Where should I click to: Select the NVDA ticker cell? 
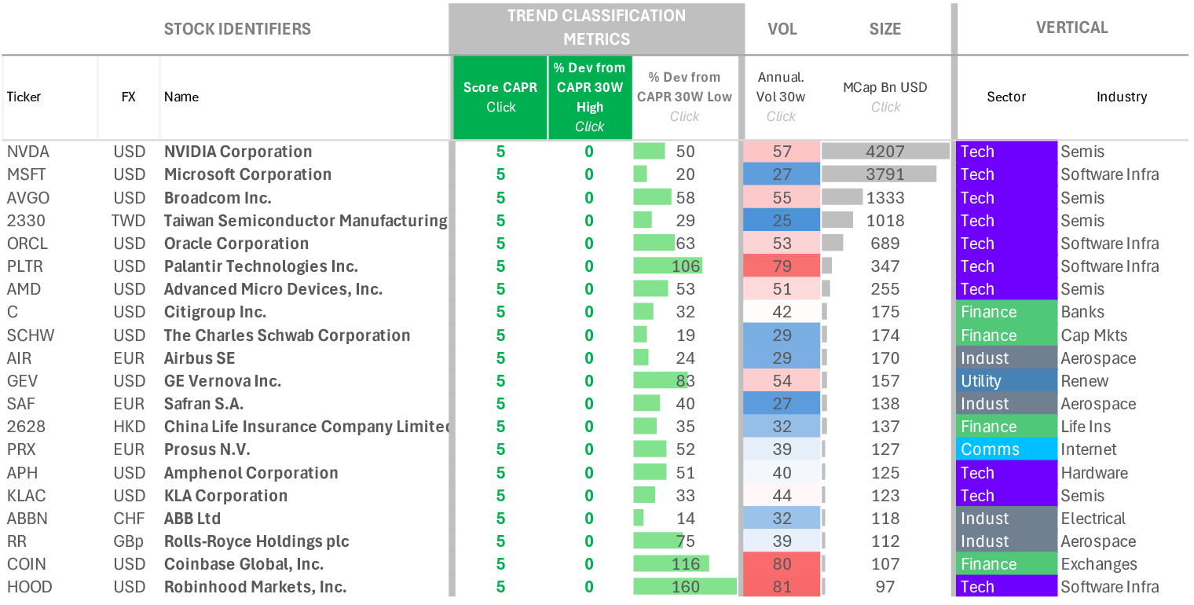(27, 152)
